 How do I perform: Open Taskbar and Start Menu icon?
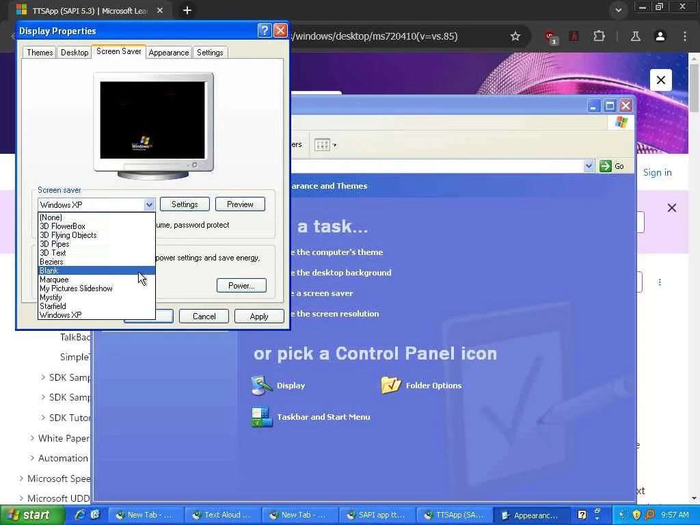(262, 417)
